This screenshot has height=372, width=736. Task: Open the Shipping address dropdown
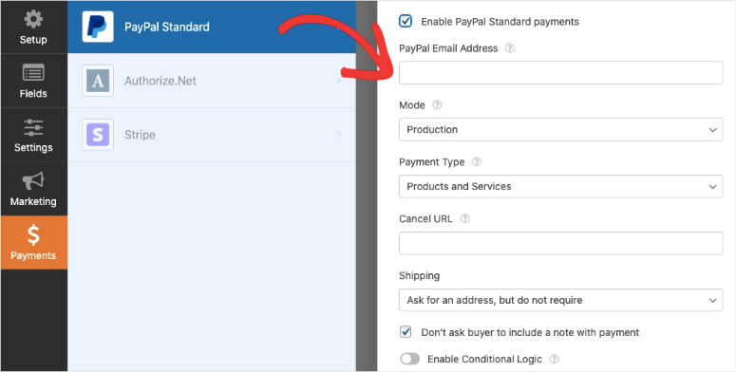click(x=560, y=300)
